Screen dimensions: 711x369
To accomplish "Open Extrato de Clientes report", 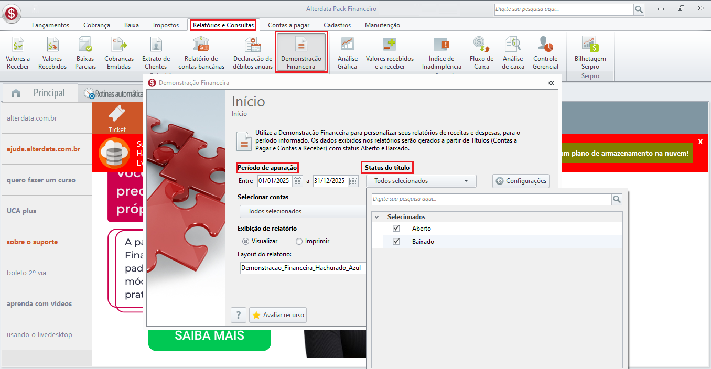I will 156,53.
